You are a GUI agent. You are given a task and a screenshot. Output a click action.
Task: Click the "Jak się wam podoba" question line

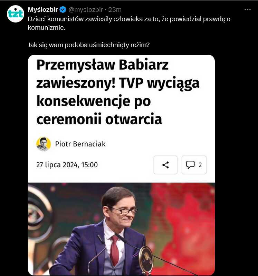click(x=89, y=45)
